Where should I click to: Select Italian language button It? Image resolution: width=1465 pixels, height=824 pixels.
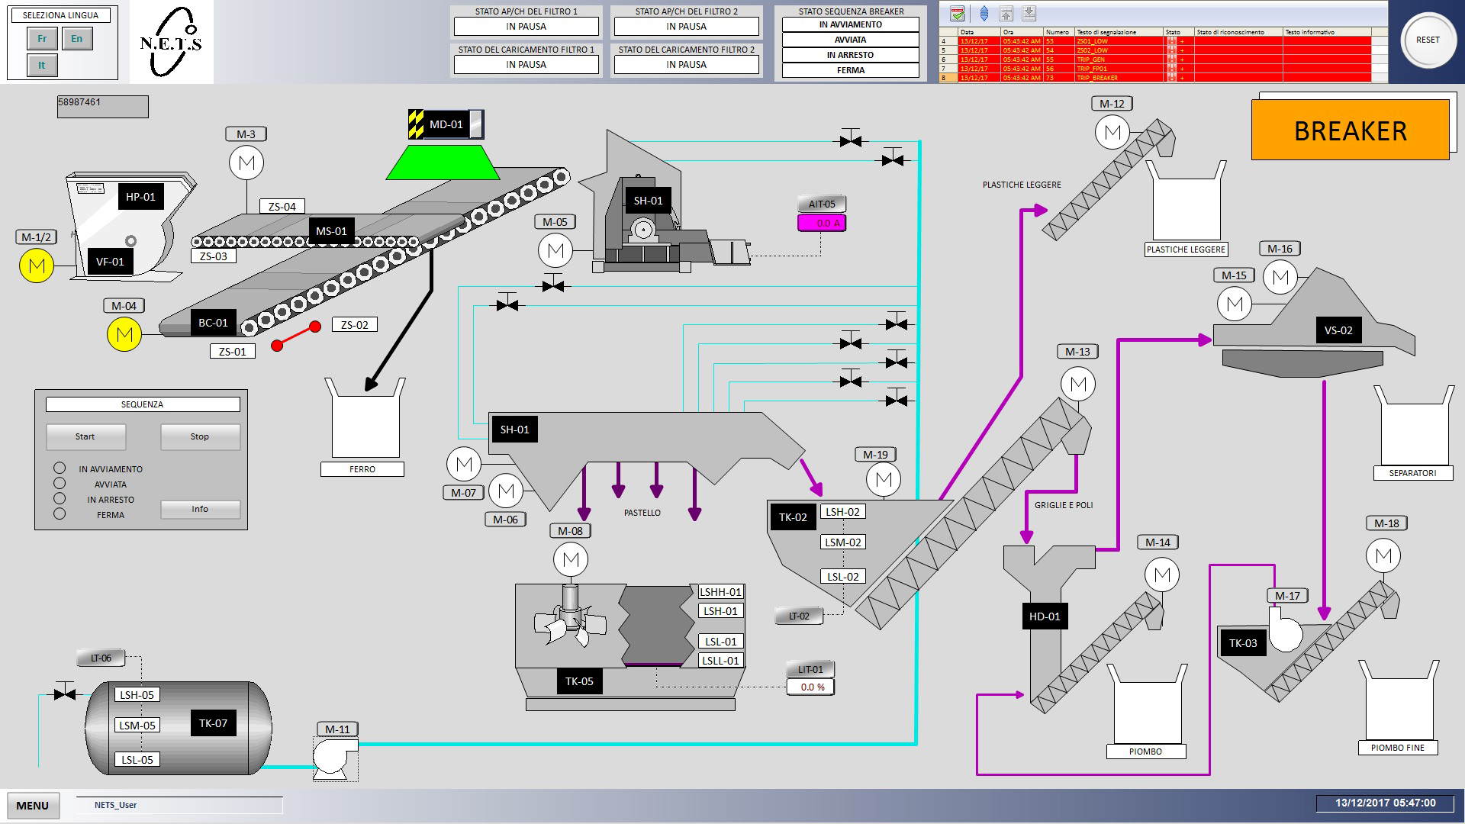tap(42, 65)
